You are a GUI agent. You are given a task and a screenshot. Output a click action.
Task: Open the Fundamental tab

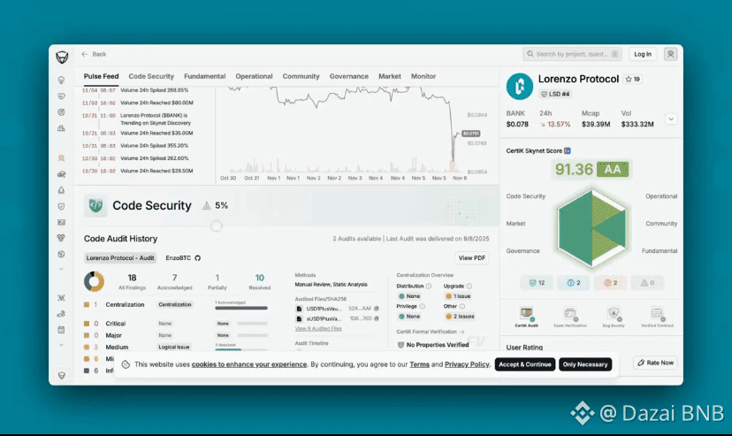(x=204, y=76)
